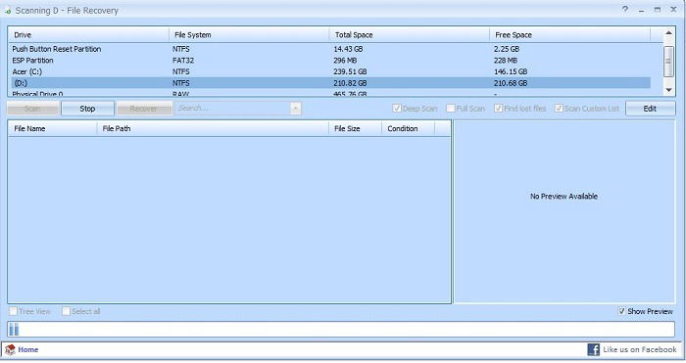Sort by the File Size column header
Viewport: 686px width, 363px height.
355,128
